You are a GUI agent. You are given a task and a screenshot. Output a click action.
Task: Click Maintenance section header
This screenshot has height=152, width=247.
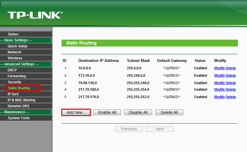coord(26,112)
